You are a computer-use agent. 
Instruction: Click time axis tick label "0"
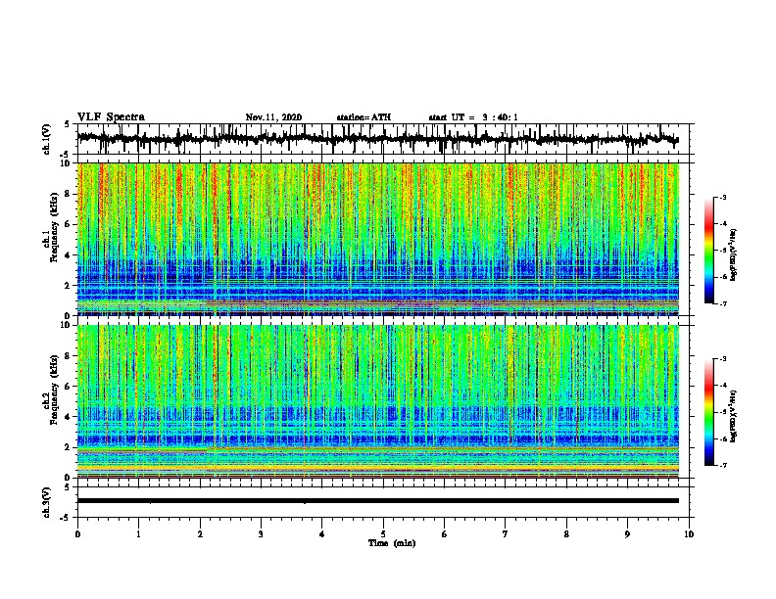[x=77, y=534]
